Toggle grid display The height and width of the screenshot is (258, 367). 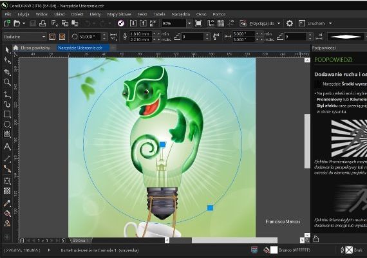click(221, 23)
